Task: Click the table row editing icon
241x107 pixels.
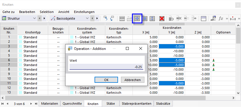Action: click(129, 19)
